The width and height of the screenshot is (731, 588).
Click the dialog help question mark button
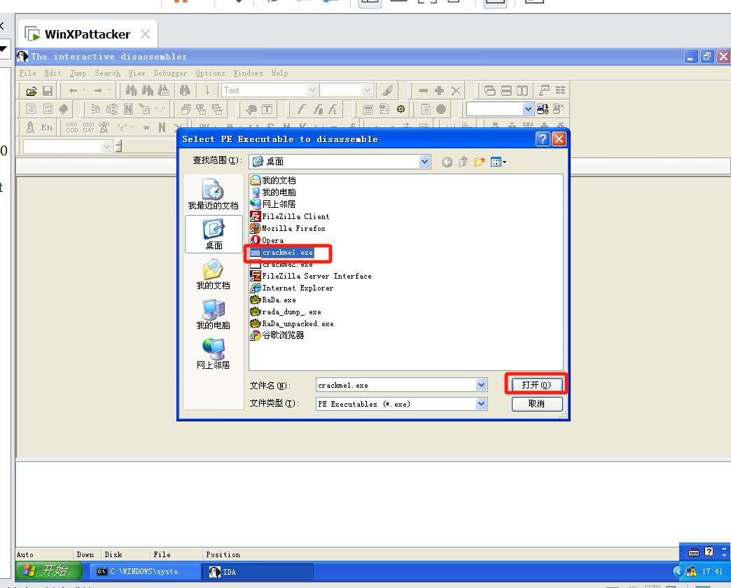(543, 139)
